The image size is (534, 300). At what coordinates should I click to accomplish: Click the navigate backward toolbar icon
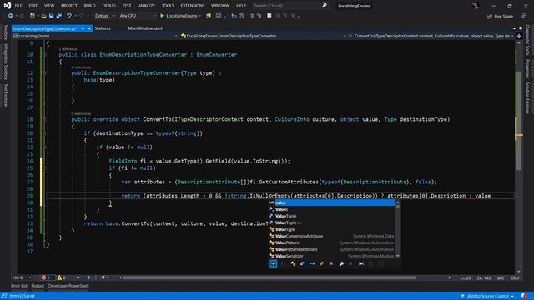point(11,16)
